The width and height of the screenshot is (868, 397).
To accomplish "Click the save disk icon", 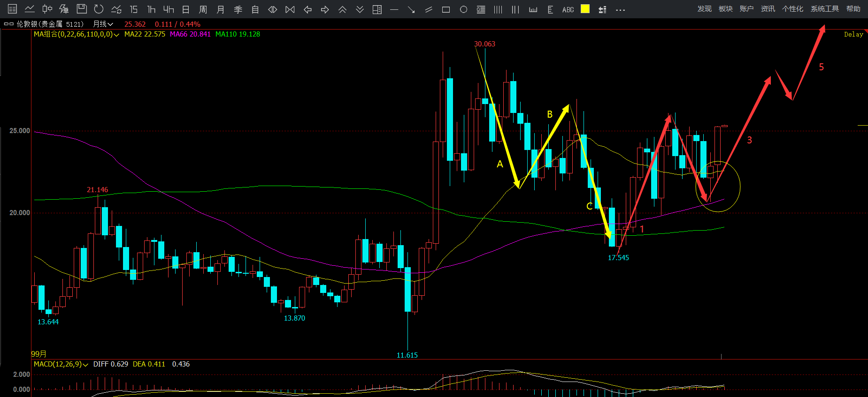I will 82,9.
